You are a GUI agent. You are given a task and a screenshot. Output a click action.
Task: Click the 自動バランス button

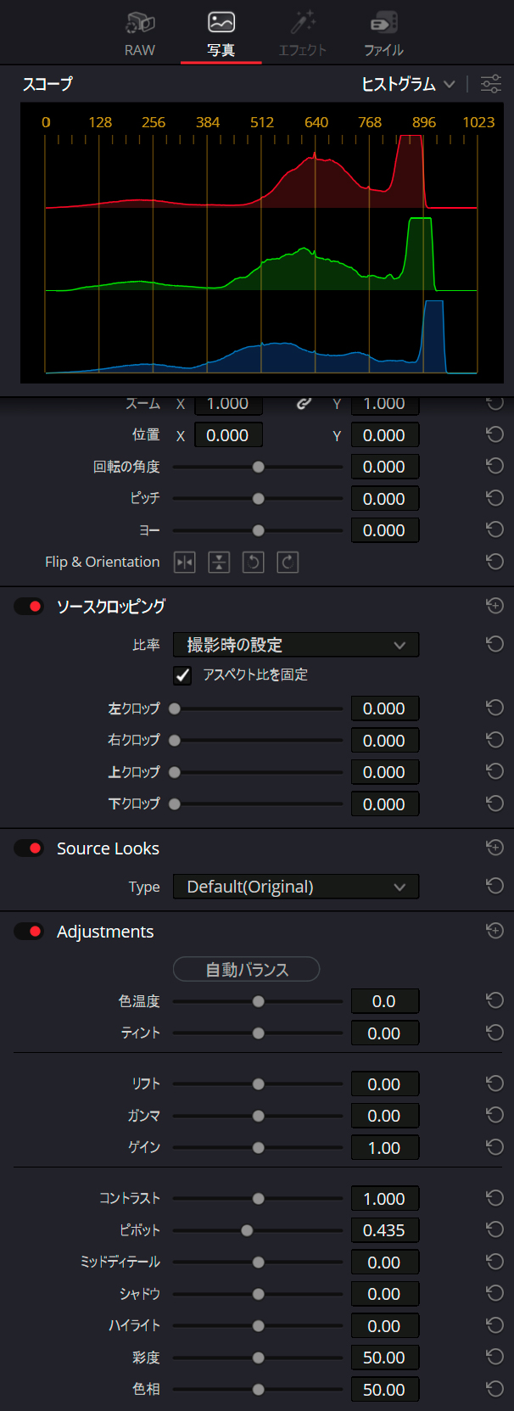246,969
